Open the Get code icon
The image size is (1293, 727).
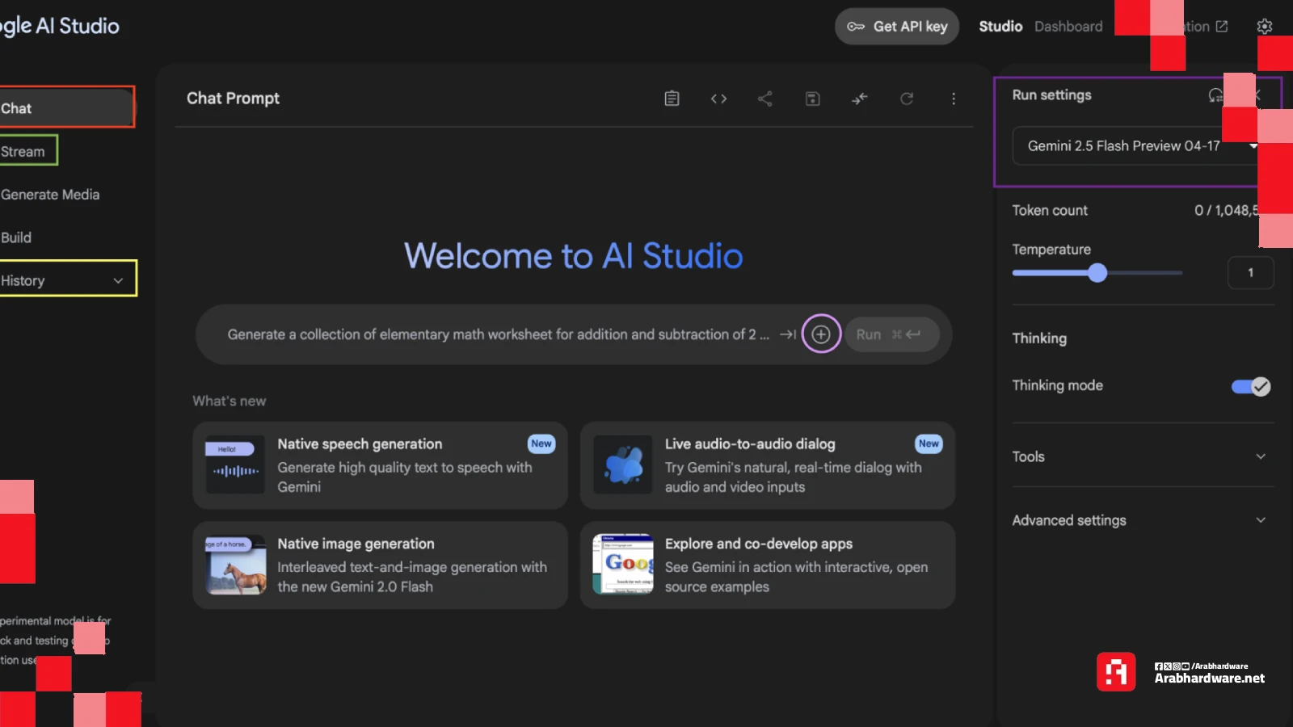tap(718, 99)
